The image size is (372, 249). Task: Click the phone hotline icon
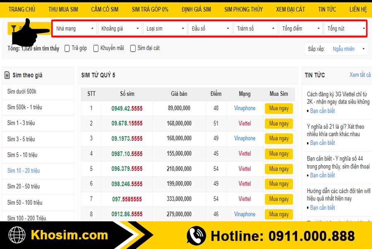click(x=196, y=236)
